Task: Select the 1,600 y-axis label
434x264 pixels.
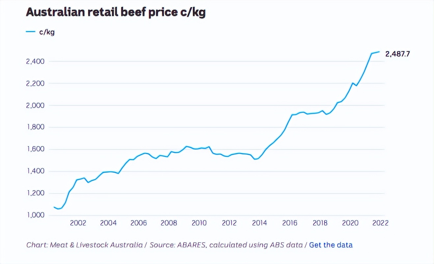Action: coord(36,149)
